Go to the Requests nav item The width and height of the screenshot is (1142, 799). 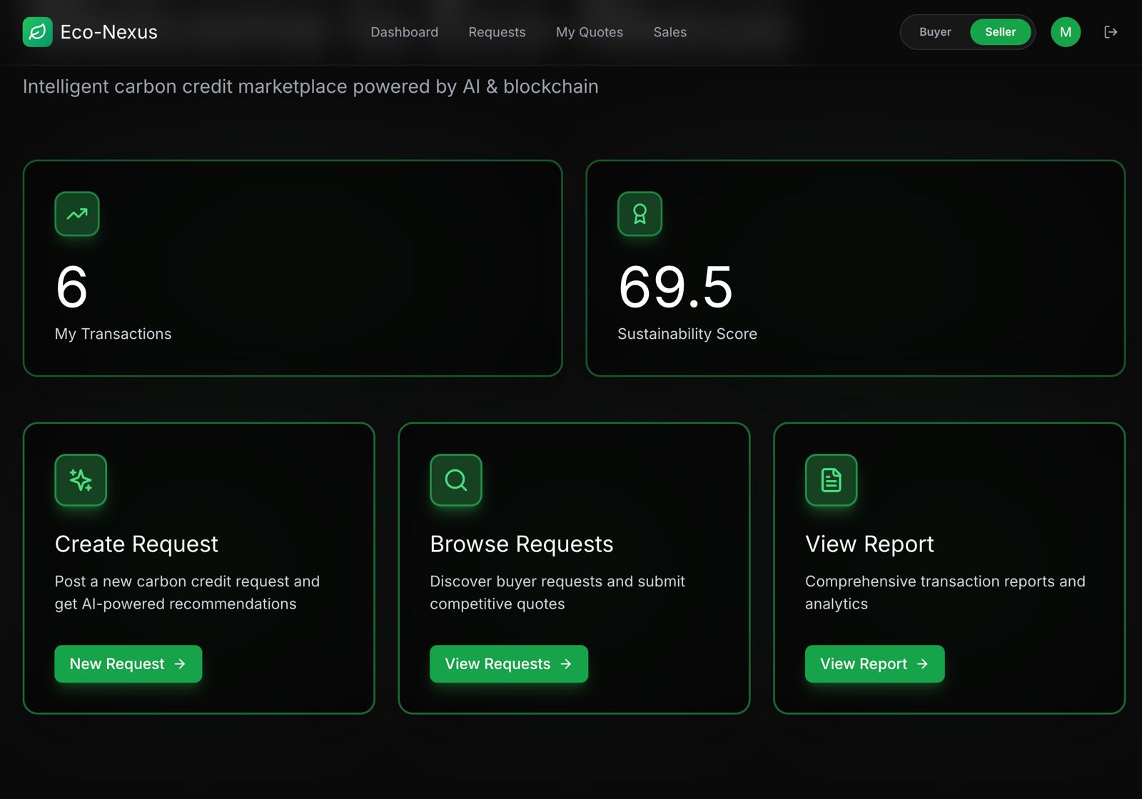pos(497,32)
